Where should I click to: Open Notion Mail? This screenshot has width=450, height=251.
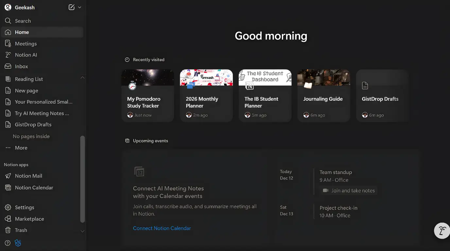[28, 176]
